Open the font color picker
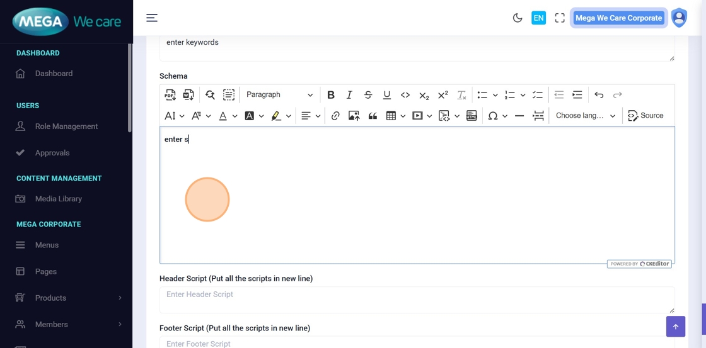This screenshot has width=706, height=348. pos(223,116)
